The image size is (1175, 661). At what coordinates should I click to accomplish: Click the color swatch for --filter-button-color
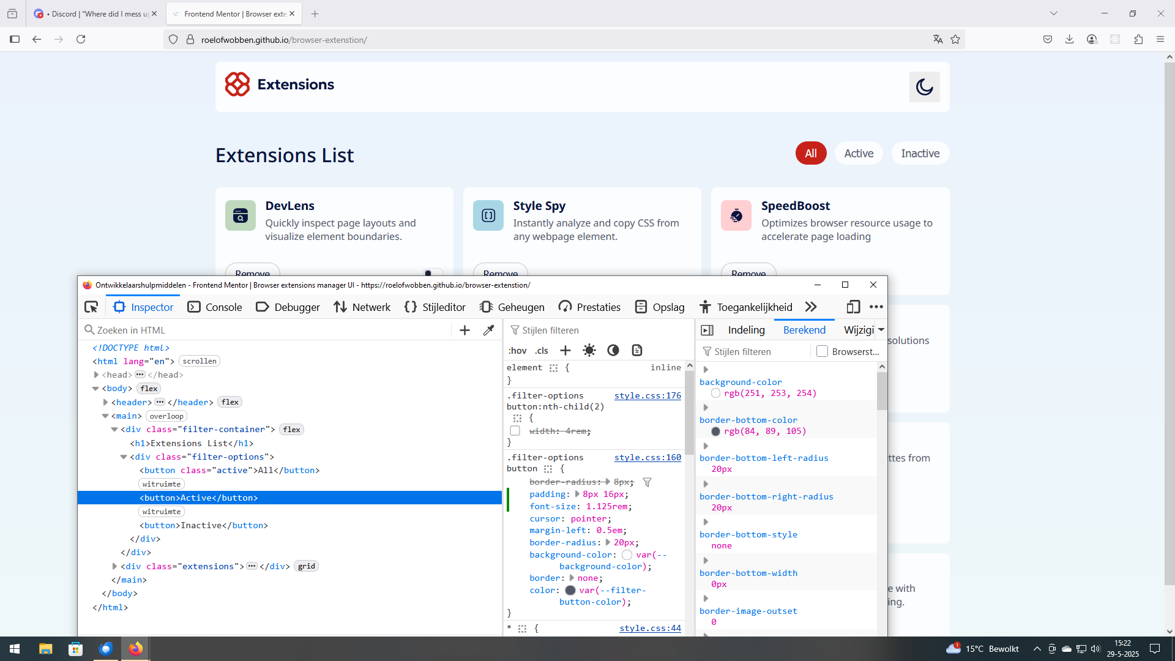(x=570, y=591)
